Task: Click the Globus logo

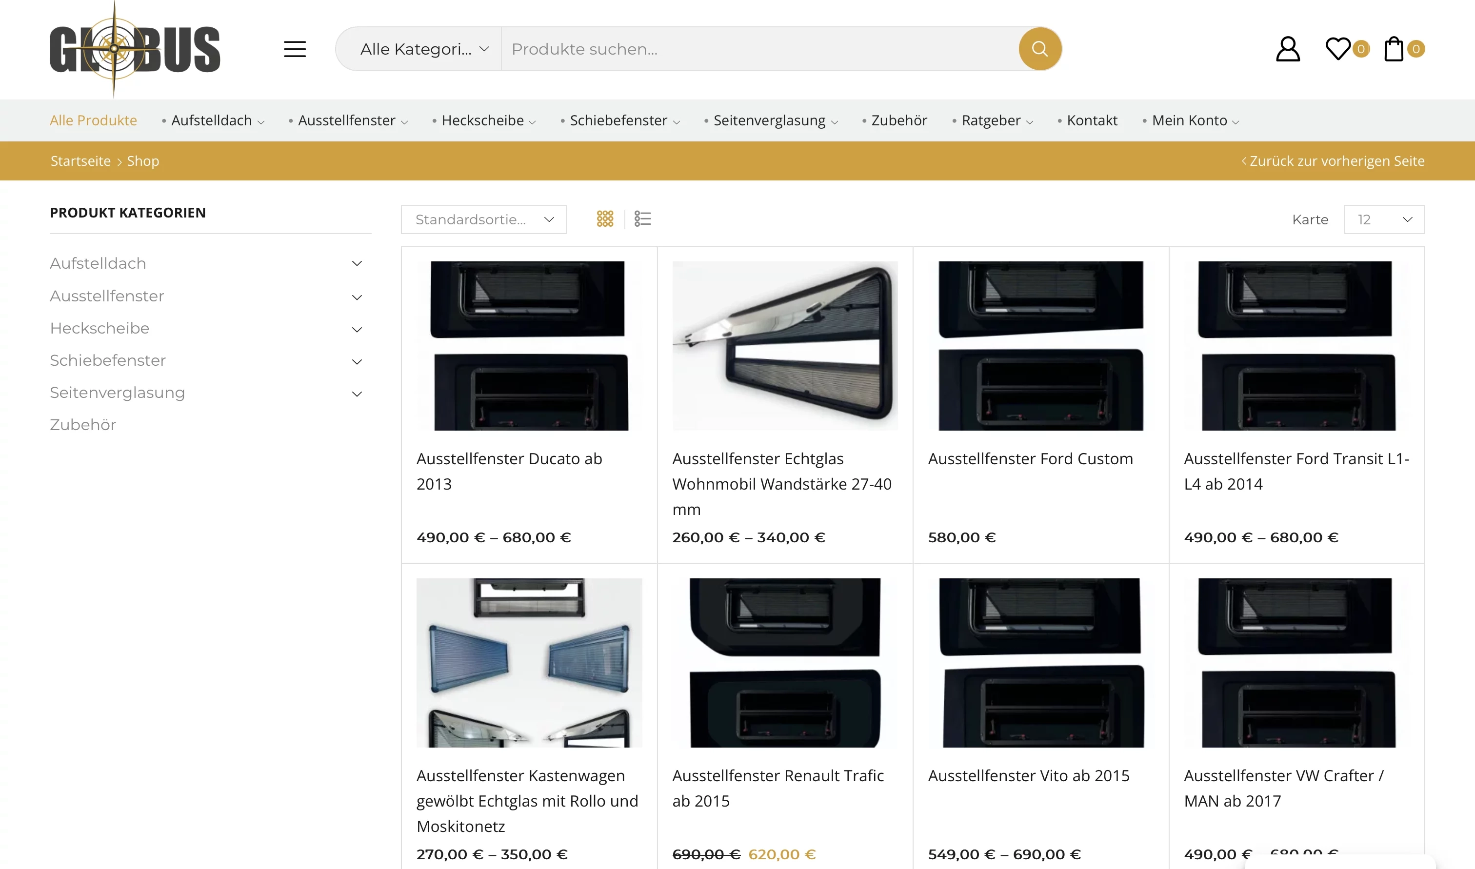Action: coord(135,49)
